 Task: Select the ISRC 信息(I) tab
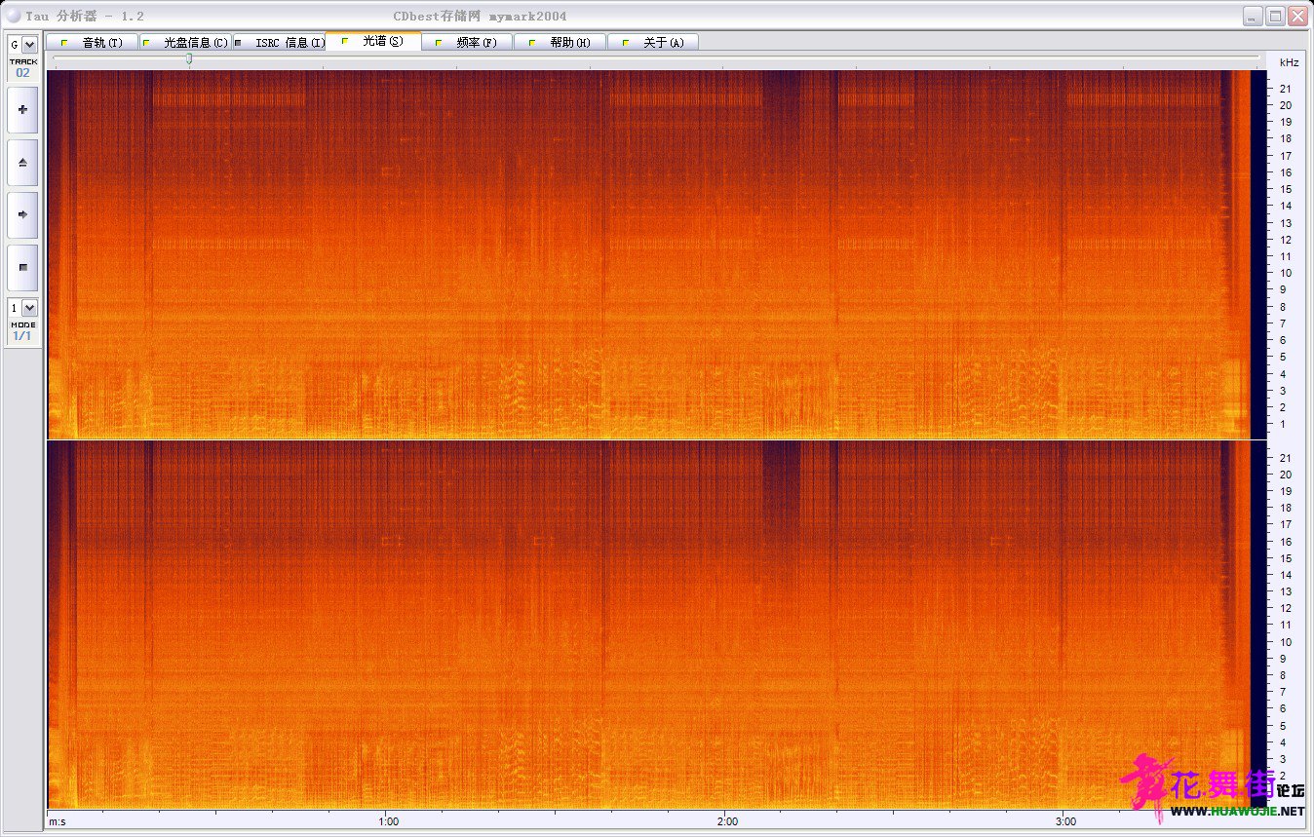click(x=278, y=42)
